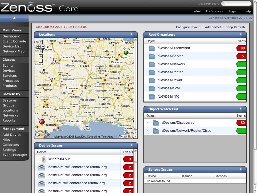Screen dimensions: 257x193
Task: Pan the Locations map left
Action: coord(38,46)
